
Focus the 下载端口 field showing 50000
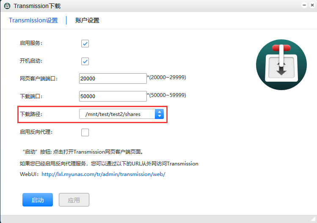click(x=113, y=96)
